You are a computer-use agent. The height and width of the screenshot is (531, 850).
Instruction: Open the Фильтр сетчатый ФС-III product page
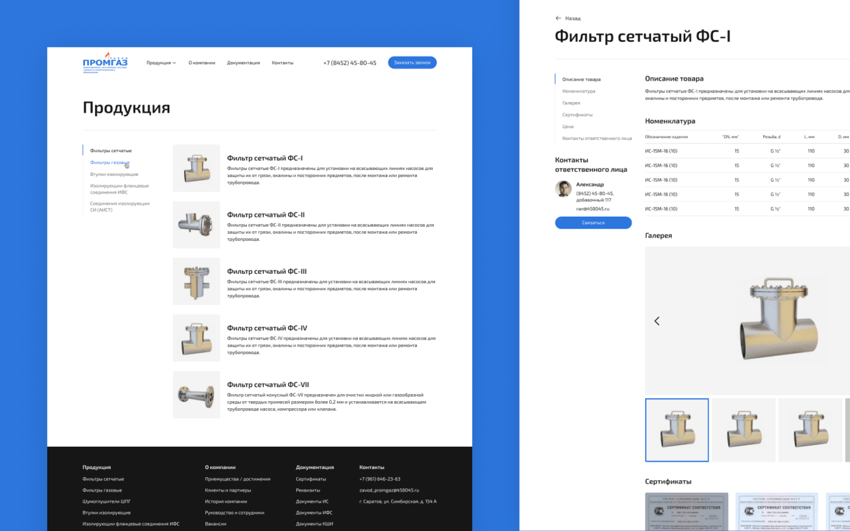pyautogui.click(x=266, y=271)
